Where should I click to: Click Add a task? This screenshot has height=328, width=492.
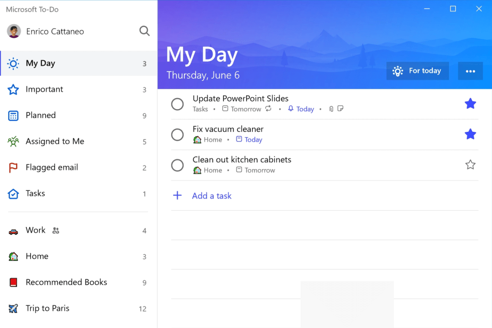[211, 196]
